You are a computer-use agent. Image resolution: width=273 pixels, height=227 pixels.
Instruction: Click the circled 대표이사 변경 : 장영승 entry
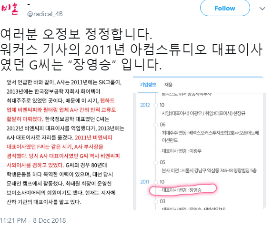click(x=182, y=190)
